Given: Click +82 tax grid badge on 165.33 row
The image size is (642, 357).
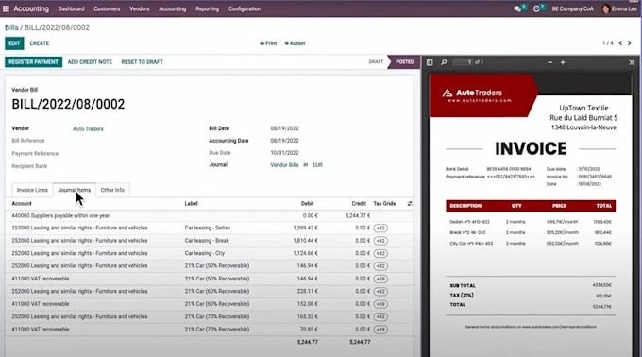Looking at the screenshot, I should [380, 317].
